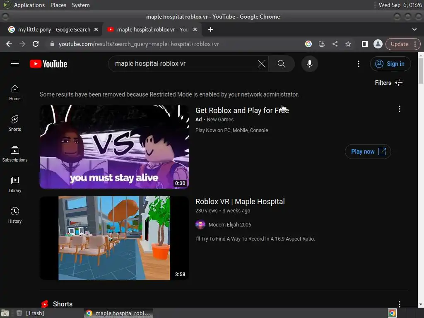This screenshot has width=424, height=318.
Task: Install app via download icon in address bar
Action: 321,44
